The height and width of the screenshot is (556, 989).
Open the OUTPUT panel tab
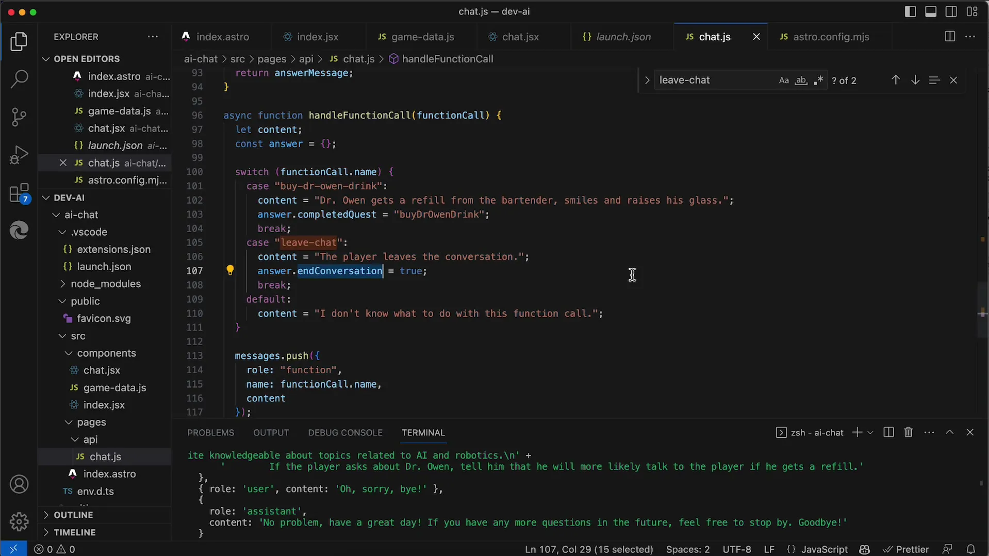pos(271,432)
